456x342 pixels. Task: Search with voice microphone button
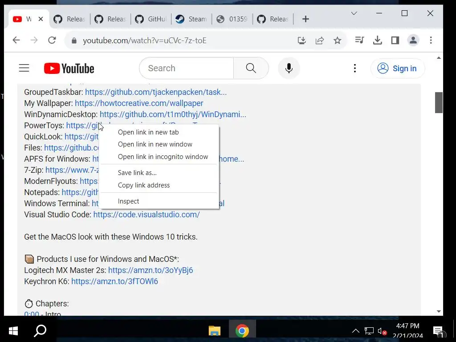pos(289,68)
